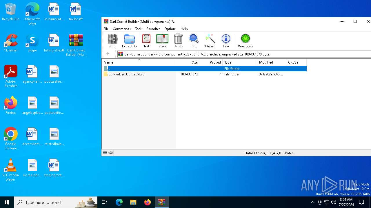Click the Add toolbar icon in WinRAR
Viewport: 371px width, 208px height.
[x=112, y=41]
